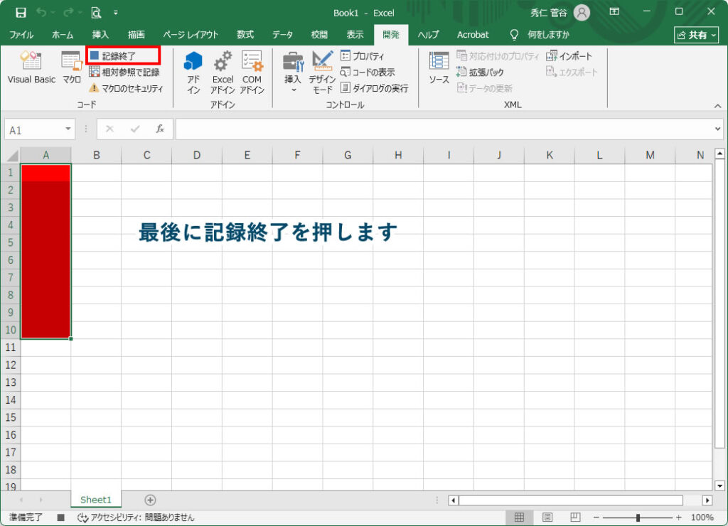Switch to the 描画 tab
This screenshot has width=728, height=526.
(x=136, y=35)
